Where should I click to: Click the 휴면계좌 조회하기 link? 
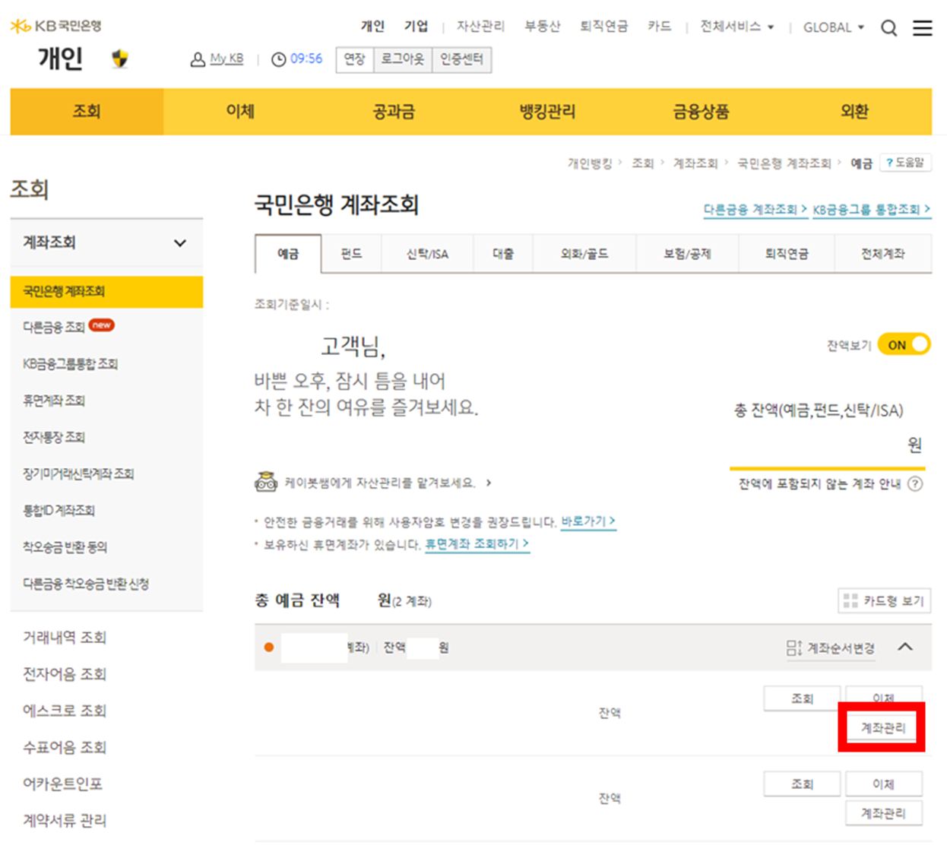tap(477, 544)
